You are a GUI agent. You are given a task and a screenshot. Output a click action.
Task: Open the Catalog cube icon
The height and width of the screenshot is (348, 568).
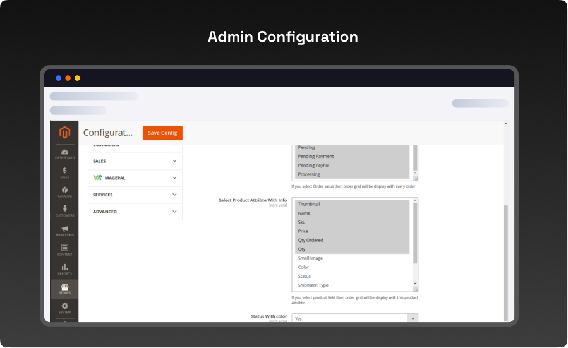(64, 191)
